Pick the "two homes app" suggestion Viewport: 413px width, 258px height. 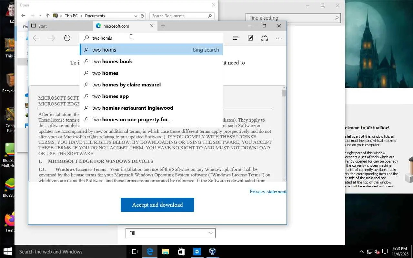tap(151, 96)
